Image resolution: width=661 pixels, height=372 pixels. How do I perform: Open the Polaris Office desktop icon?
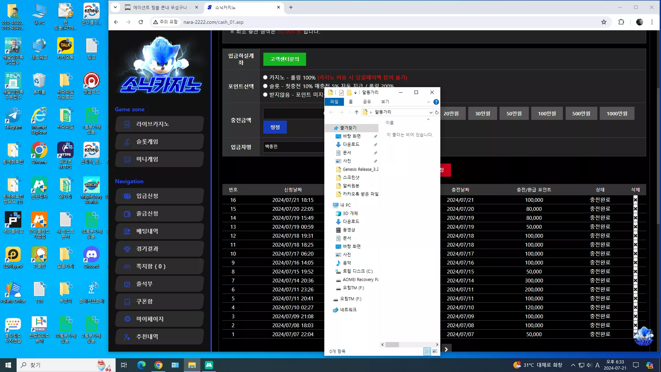click(13, 292)
